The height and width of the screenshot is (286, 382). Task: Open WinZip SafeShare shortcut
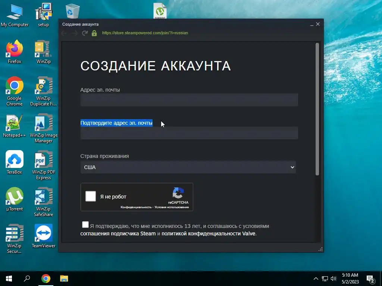(43, 202)
